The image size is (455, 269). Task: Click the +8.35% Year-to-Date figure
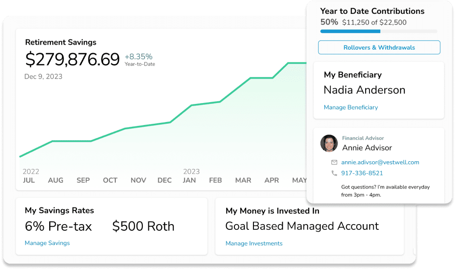point(140,60)
